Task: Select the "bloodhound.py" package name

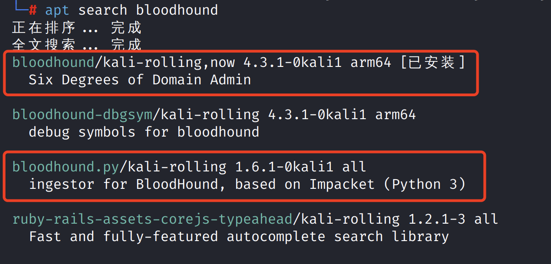Action: [x=66, y=167]
